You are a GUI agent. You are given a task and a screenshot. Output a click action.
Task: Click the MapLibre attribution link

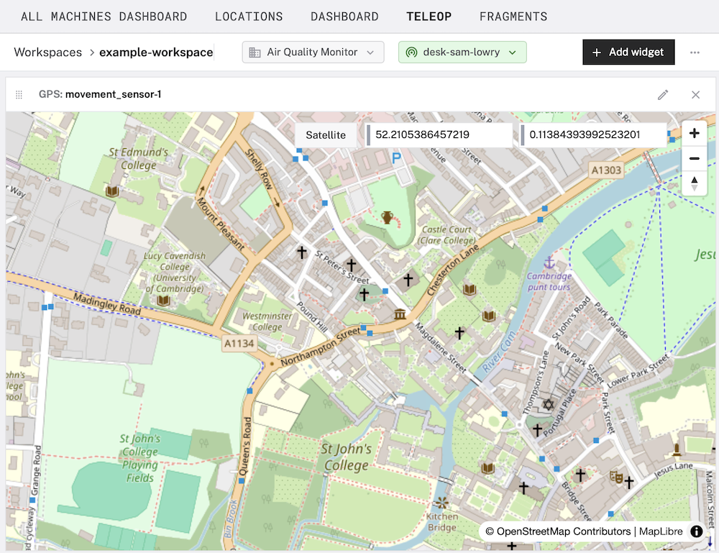click(661, 531)
